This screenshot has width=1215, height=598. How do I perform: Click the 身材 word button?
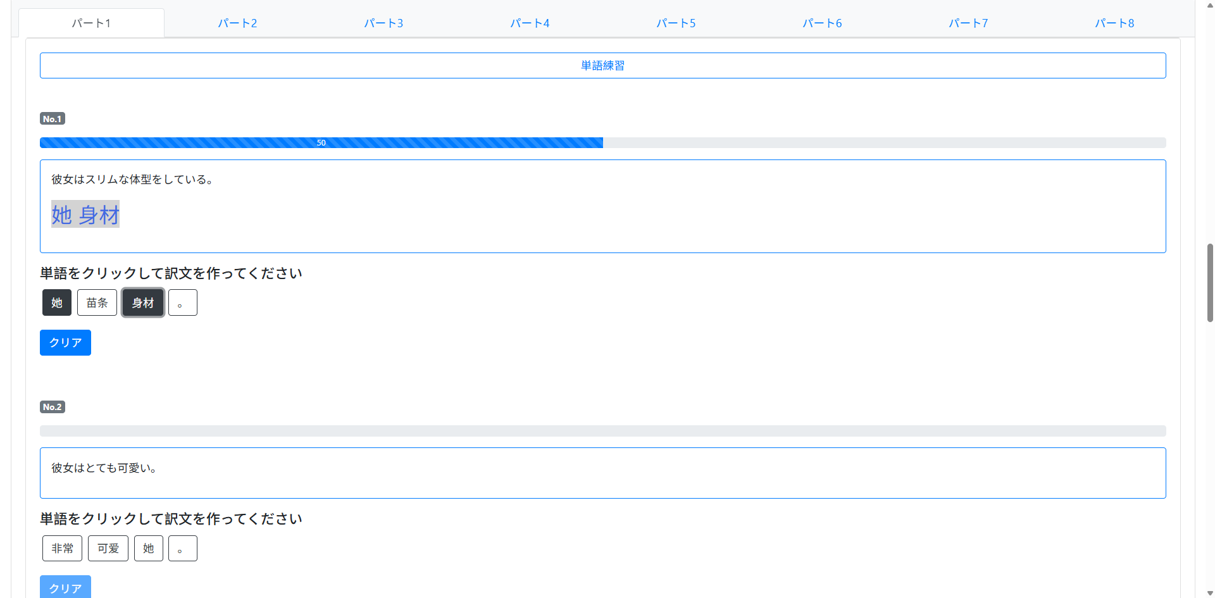[x=143, y=302]
